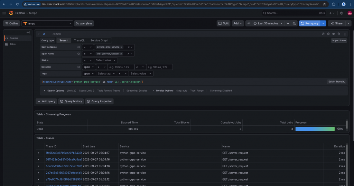This screenshot has height=186, width=354.
Task: Open the Grafana home logo
Action: 11,13
